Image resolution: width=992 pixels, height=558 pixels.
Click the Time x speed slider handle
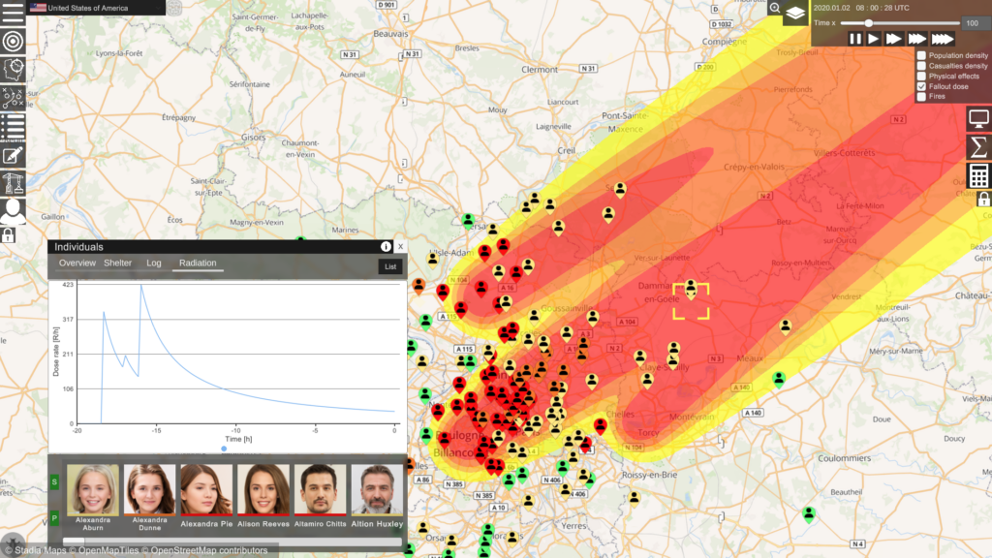click(869, 22)
